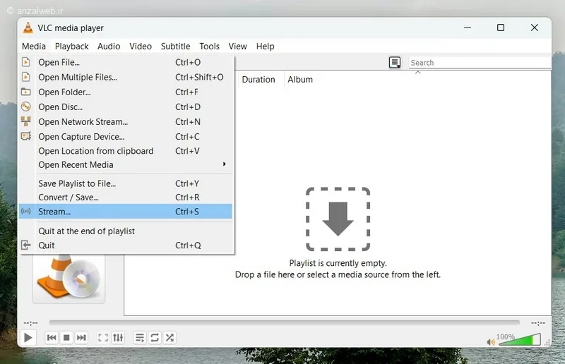
Task: Minimize the VLC media player window
Action: point(468,28)
